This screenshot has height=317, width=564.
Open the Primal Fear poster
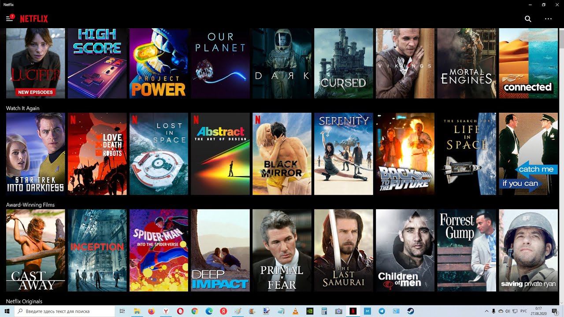[282, 250]
